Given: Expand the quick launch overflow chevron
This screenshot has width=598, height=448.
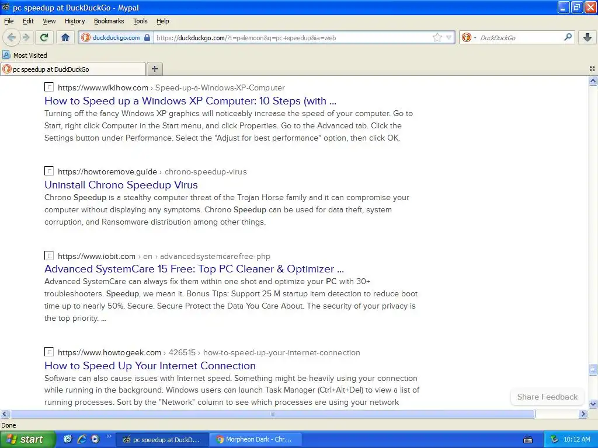Looking at the screenshot, I should [x=109, y=436].
